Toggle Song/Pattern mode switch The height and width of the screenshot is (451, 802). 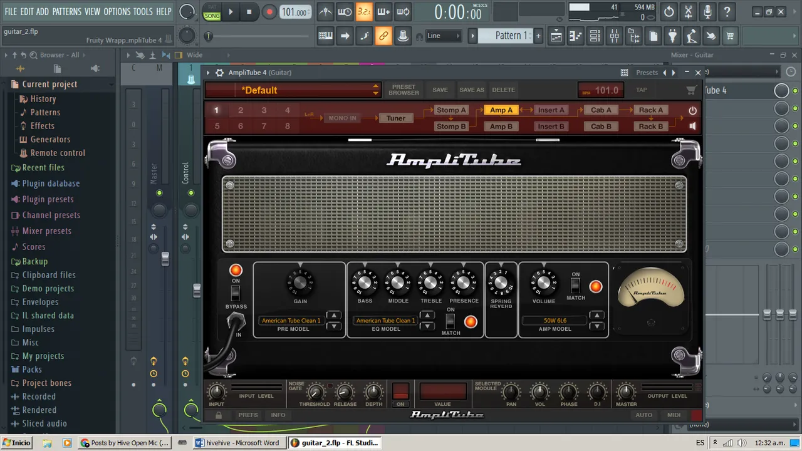pyautogui.click(x=212, y=12)
